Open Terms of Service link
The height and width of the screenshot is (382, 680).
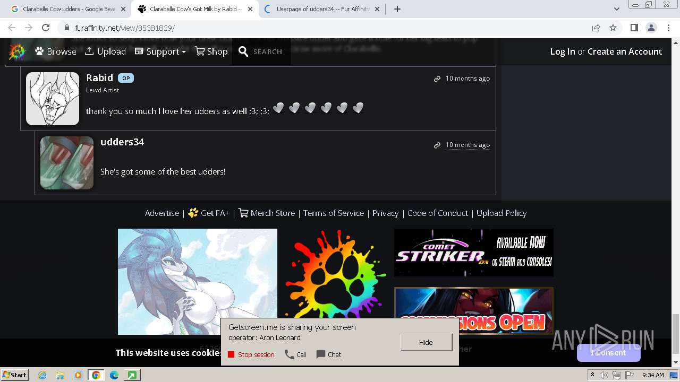click(x=334, y=213)
